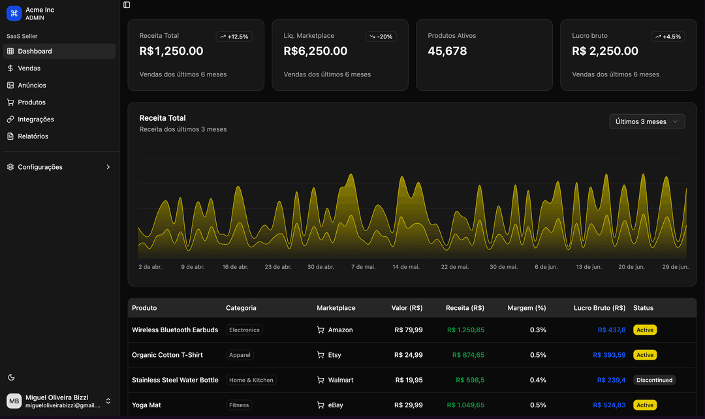Screen dimensions: 705x419
Task: Click the cart icon beside Amazon
Action: tap(321, 330)
